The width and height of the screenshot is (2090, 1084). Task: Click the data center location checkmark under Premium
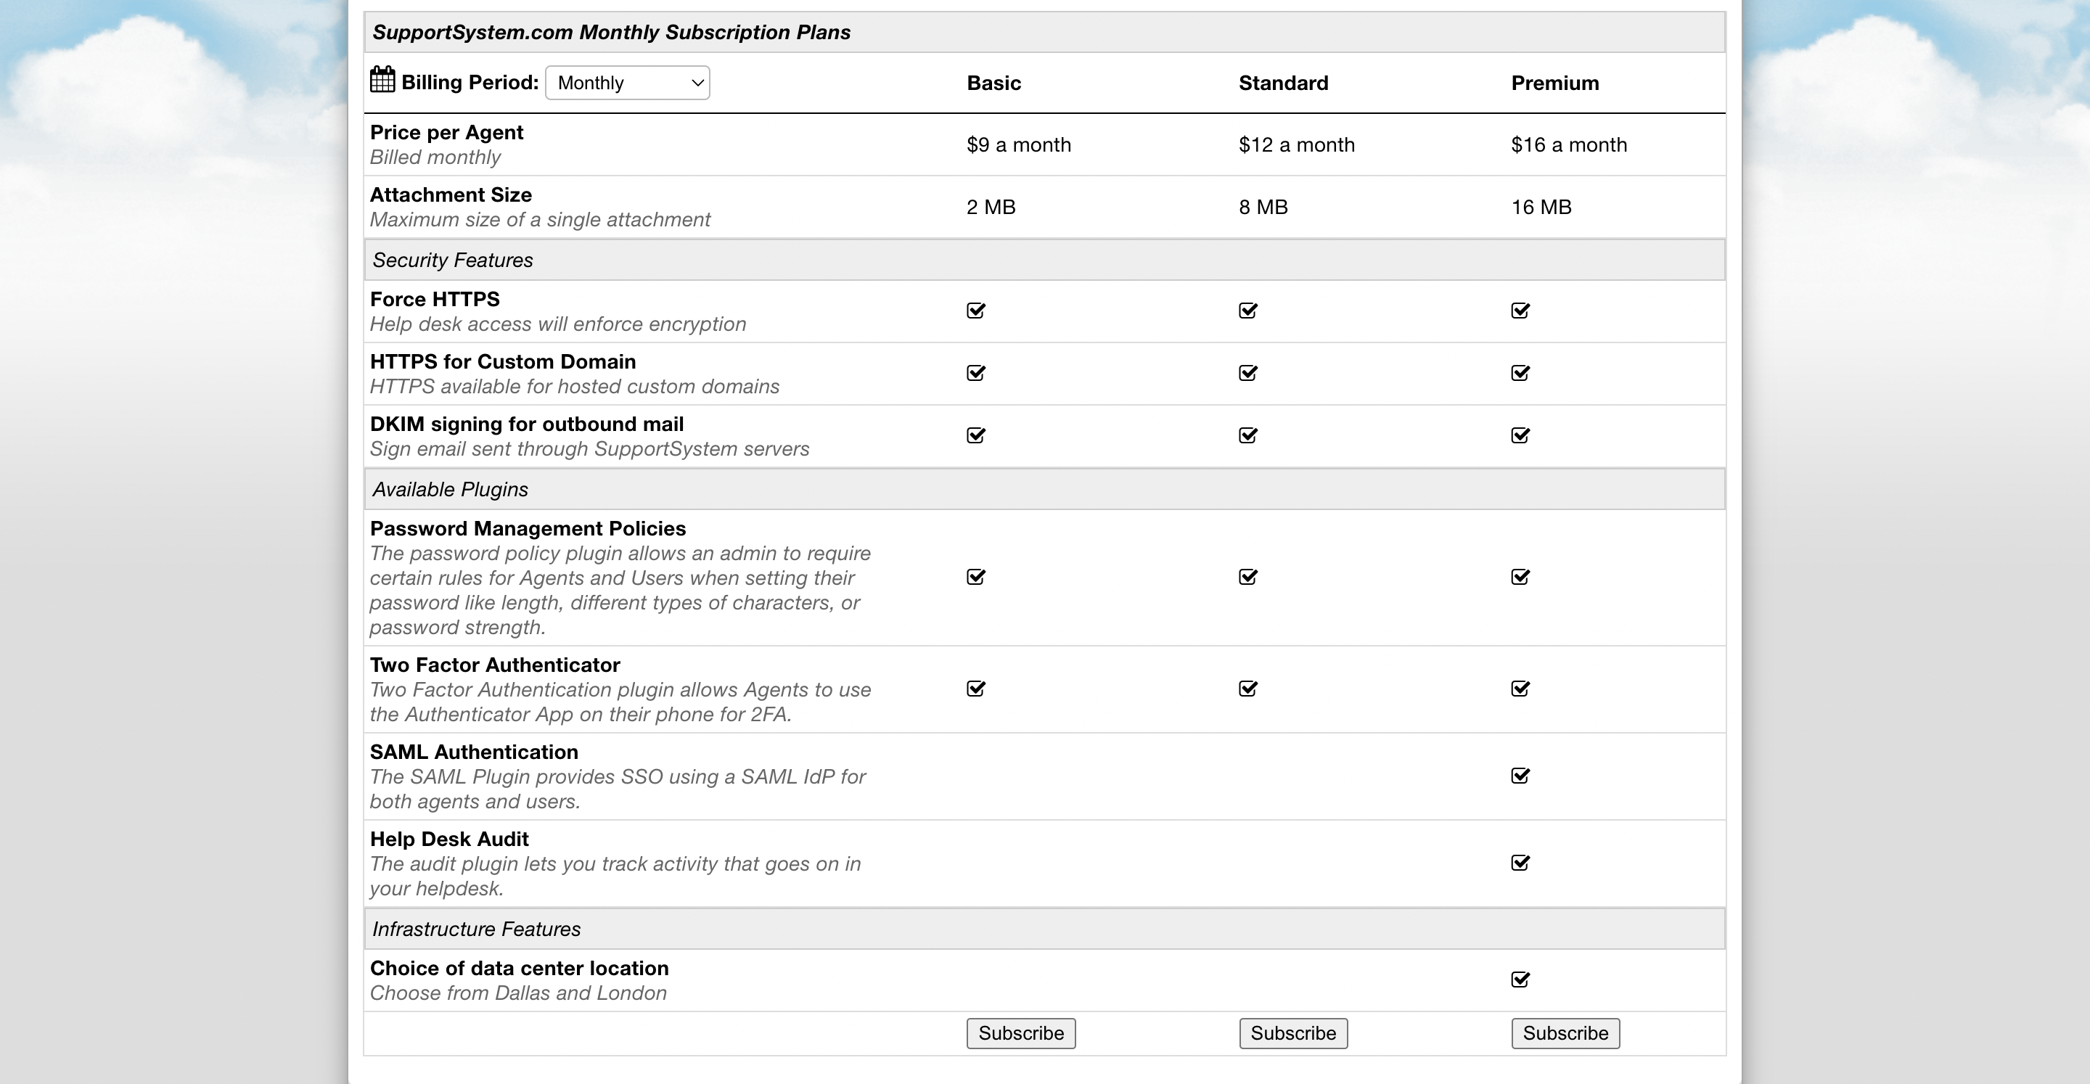click(x=1520, y=980)
